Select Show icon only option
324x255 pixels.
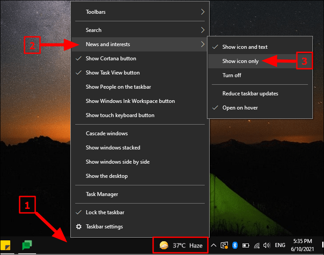click(260, 61)
